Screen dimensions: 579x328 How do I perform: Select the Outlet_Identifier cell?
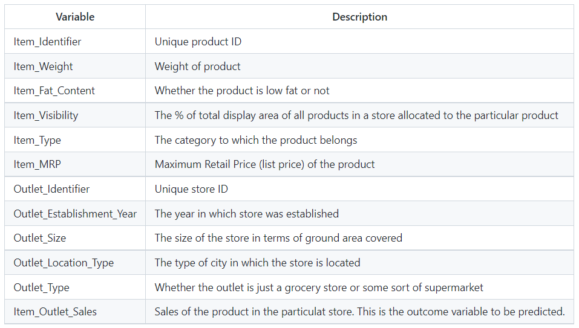coord(75,188)
